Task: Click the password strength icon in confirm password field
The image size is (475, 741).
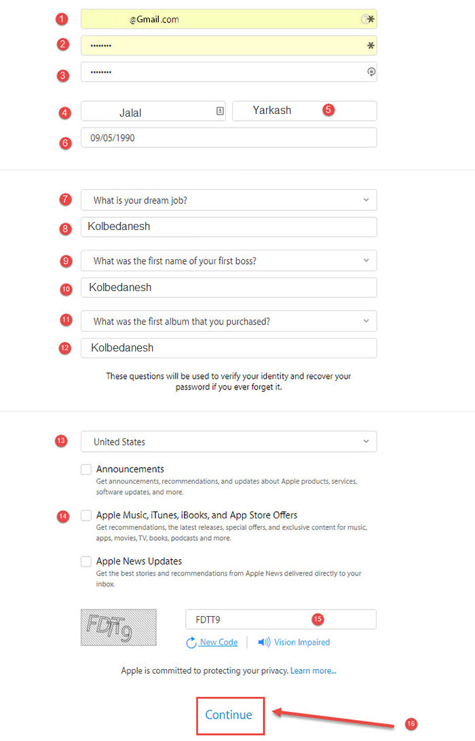Action: pyautogui.click(x=370, y=71)
